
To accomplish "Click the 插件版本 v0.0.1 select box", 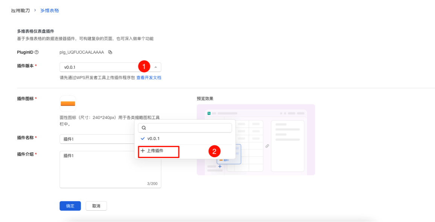I will click(98, 67).
